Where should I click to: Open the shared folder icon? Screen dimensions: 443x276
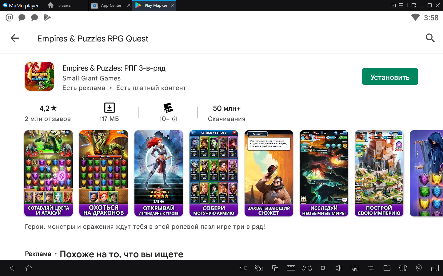coord(387,268)
